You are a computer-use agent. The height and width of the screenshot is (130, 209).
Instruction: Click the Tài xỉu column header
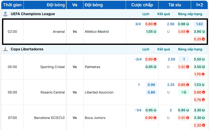(x=175, y=5)
